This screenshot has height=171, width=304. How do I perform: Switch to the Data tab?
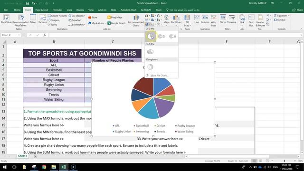pos(69,10)
